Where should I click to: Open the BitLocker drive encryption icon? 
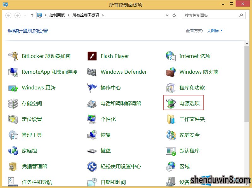point(13,56)
